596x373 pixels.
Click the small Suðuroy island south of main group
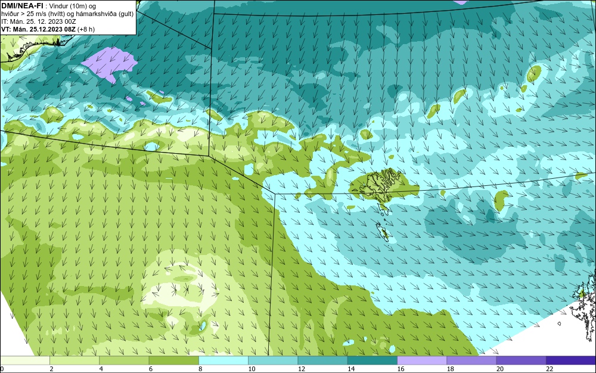pyautogui.click(x=381, y=231)
